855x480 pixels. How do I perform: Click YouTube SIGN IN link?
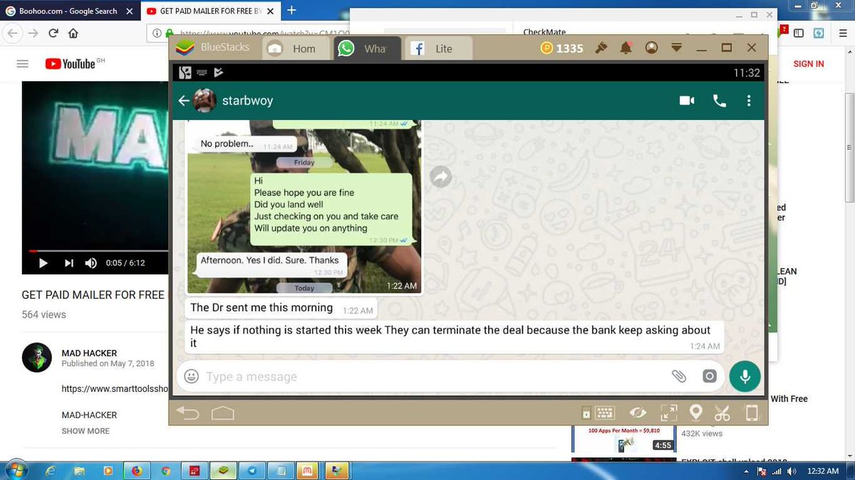809,64
